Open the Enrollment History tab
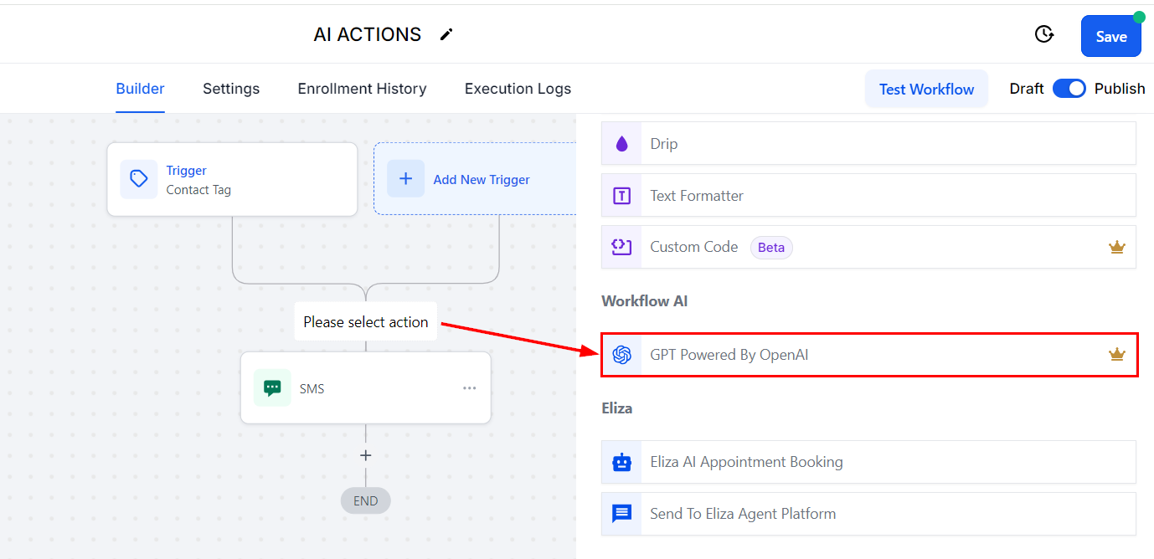This screenshot has width=1154, height=559. (x=362, y=89)
